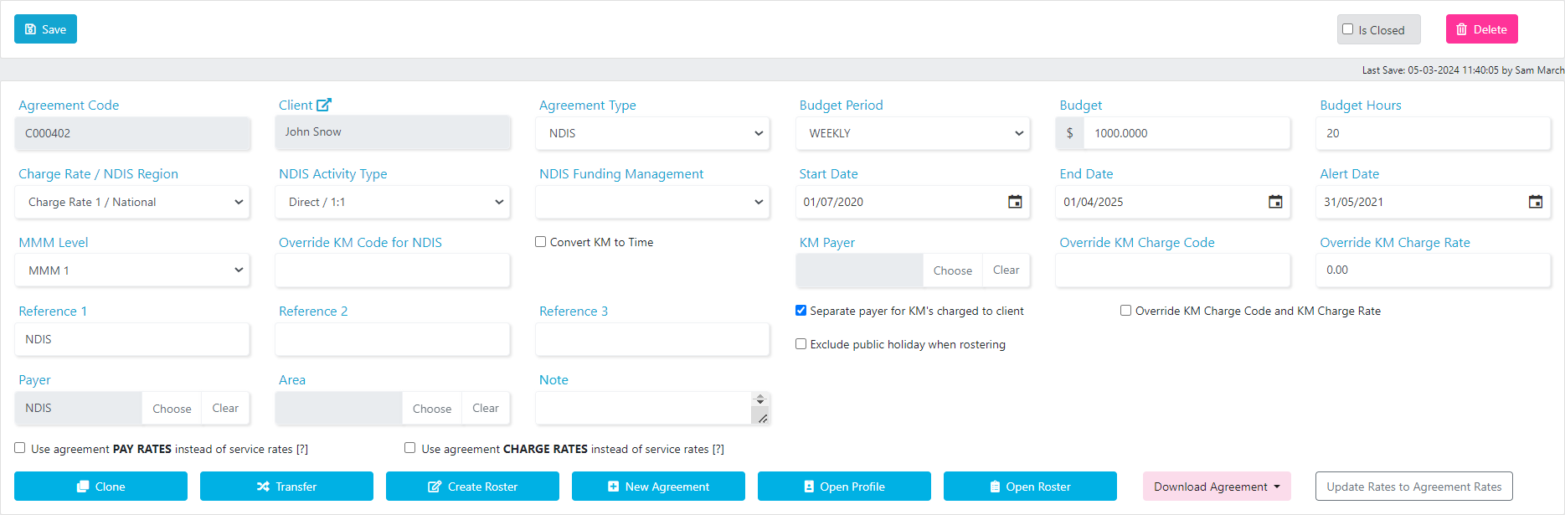The width and height of the screenshot is (1565, 515).
Task: Focus the Override KM Code for NDIS field
Action: [x=393, y=270]
